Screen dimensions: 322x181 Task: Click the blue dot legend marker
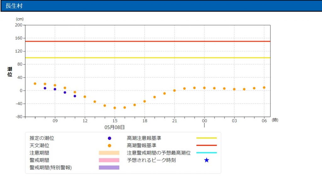click(109, 138)
